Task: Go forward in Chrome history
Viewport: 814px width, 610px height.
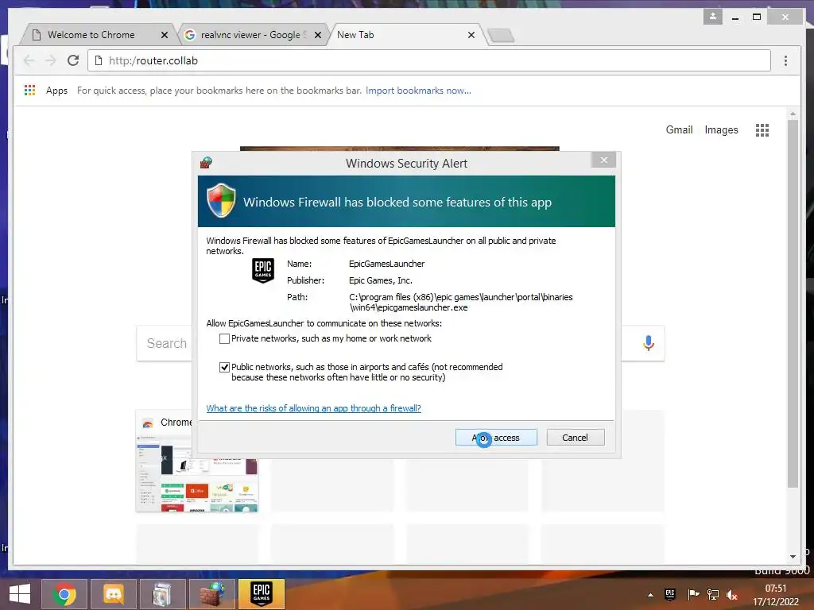Action: point(51,60)
